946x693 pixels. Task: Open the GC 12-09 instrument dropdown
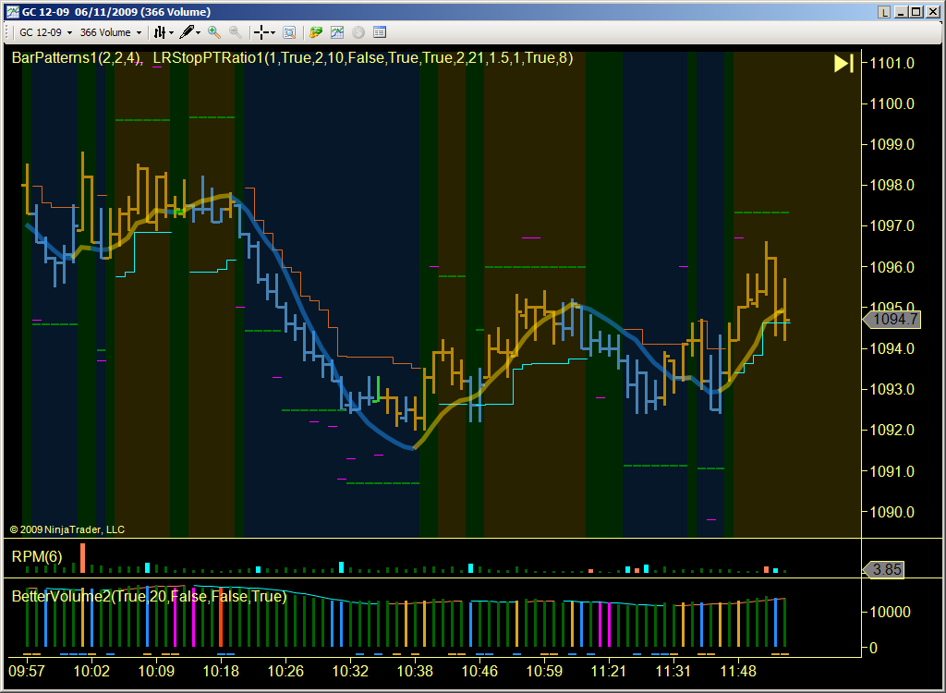click(45, 32)
